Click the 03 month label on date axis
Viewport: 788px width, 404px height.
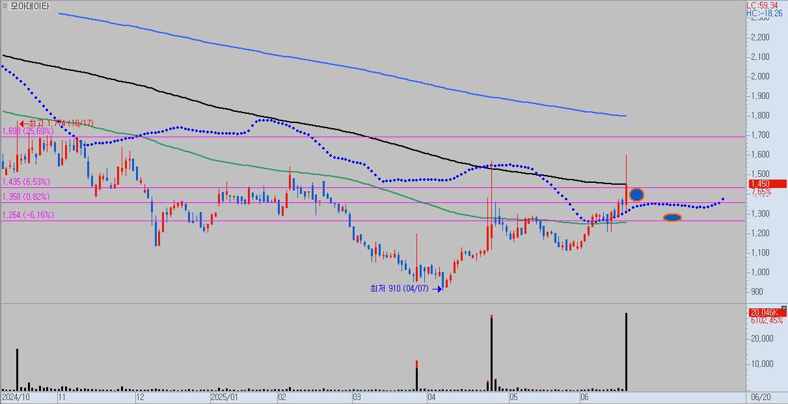click(357, 396)
